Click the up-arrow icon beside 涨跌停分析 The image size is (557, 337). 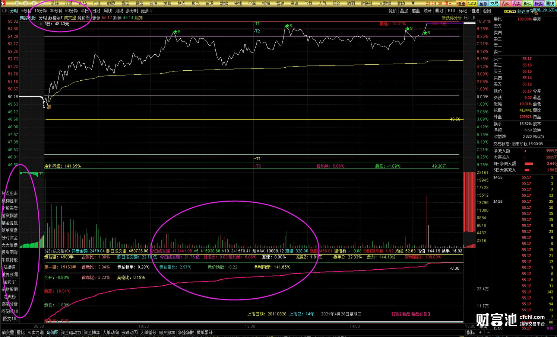click(466, 17)
